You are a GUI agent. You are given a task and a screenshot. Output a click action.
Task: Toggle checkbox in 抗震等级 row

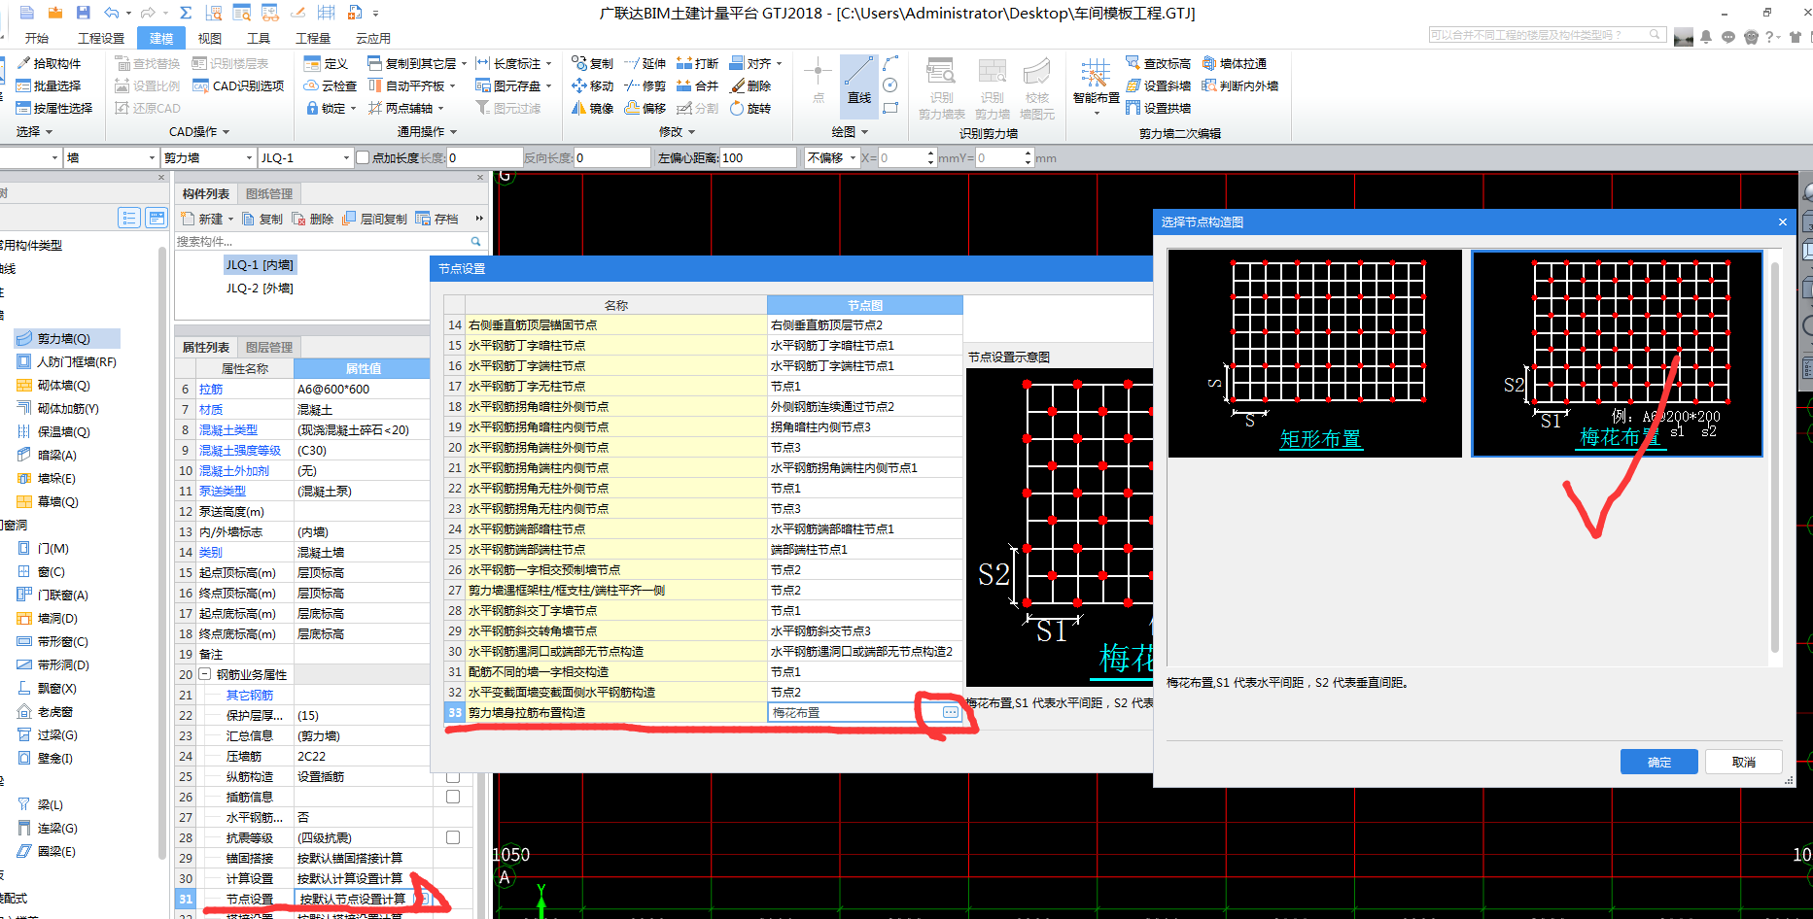pos(452,837)
